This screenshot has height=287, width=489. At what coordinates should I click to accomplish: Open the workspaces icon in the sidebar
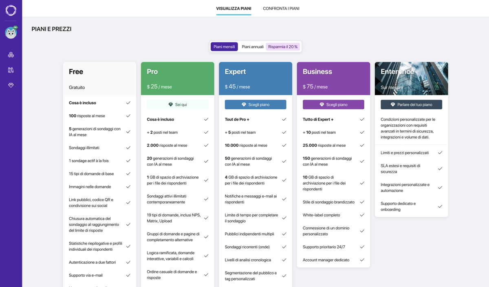(x=11, y=55)
